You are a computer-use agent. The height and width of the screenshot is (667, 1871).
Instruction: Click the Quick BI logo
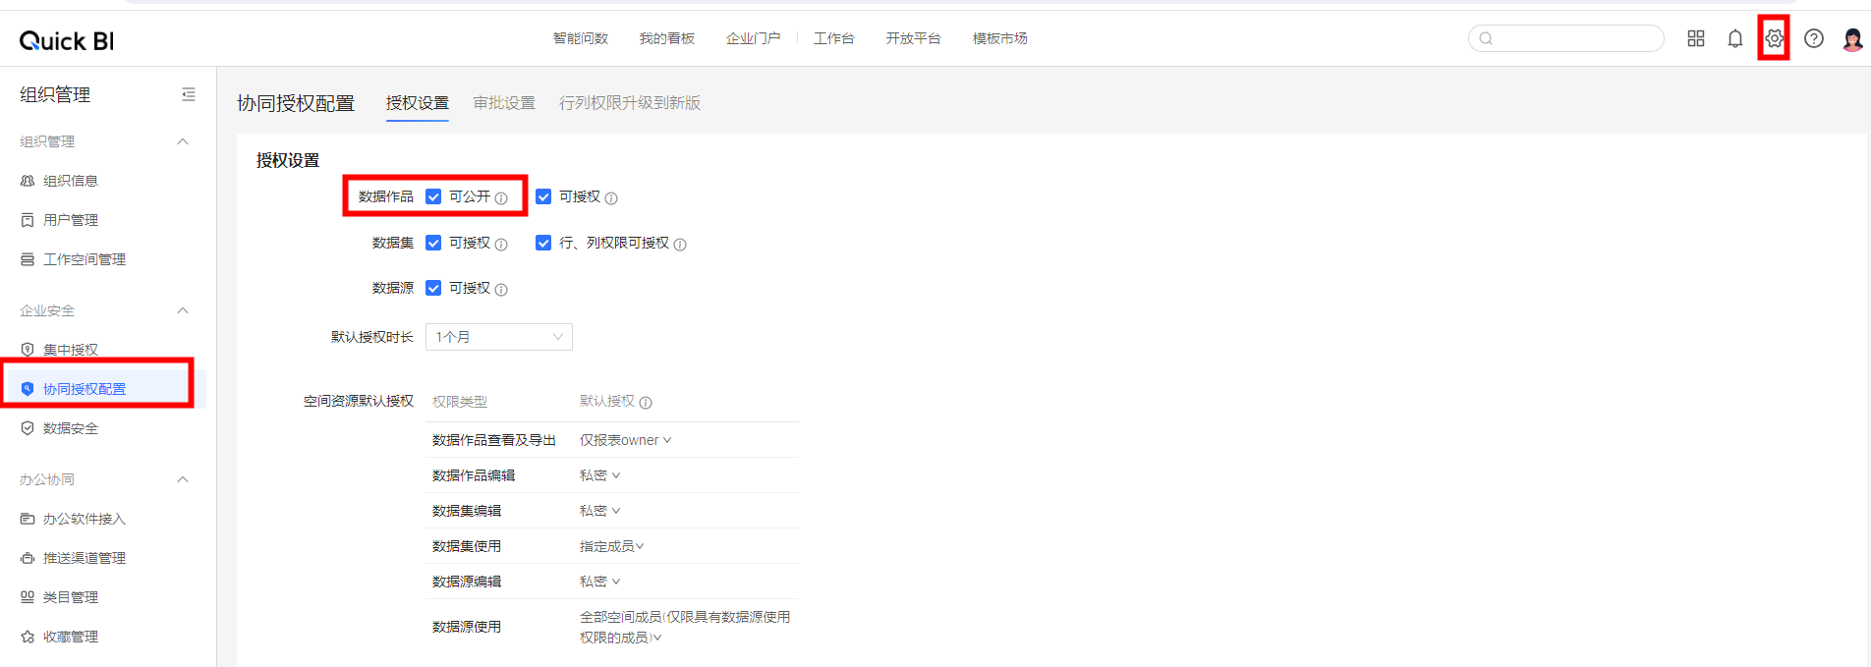point(67,40)
